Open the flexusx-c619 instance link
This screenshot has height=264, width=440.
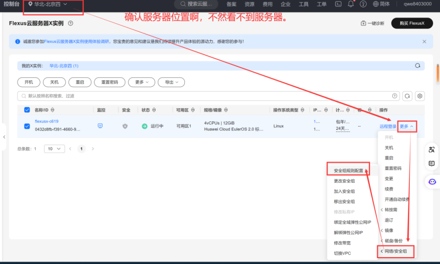[x=47, y=121]
